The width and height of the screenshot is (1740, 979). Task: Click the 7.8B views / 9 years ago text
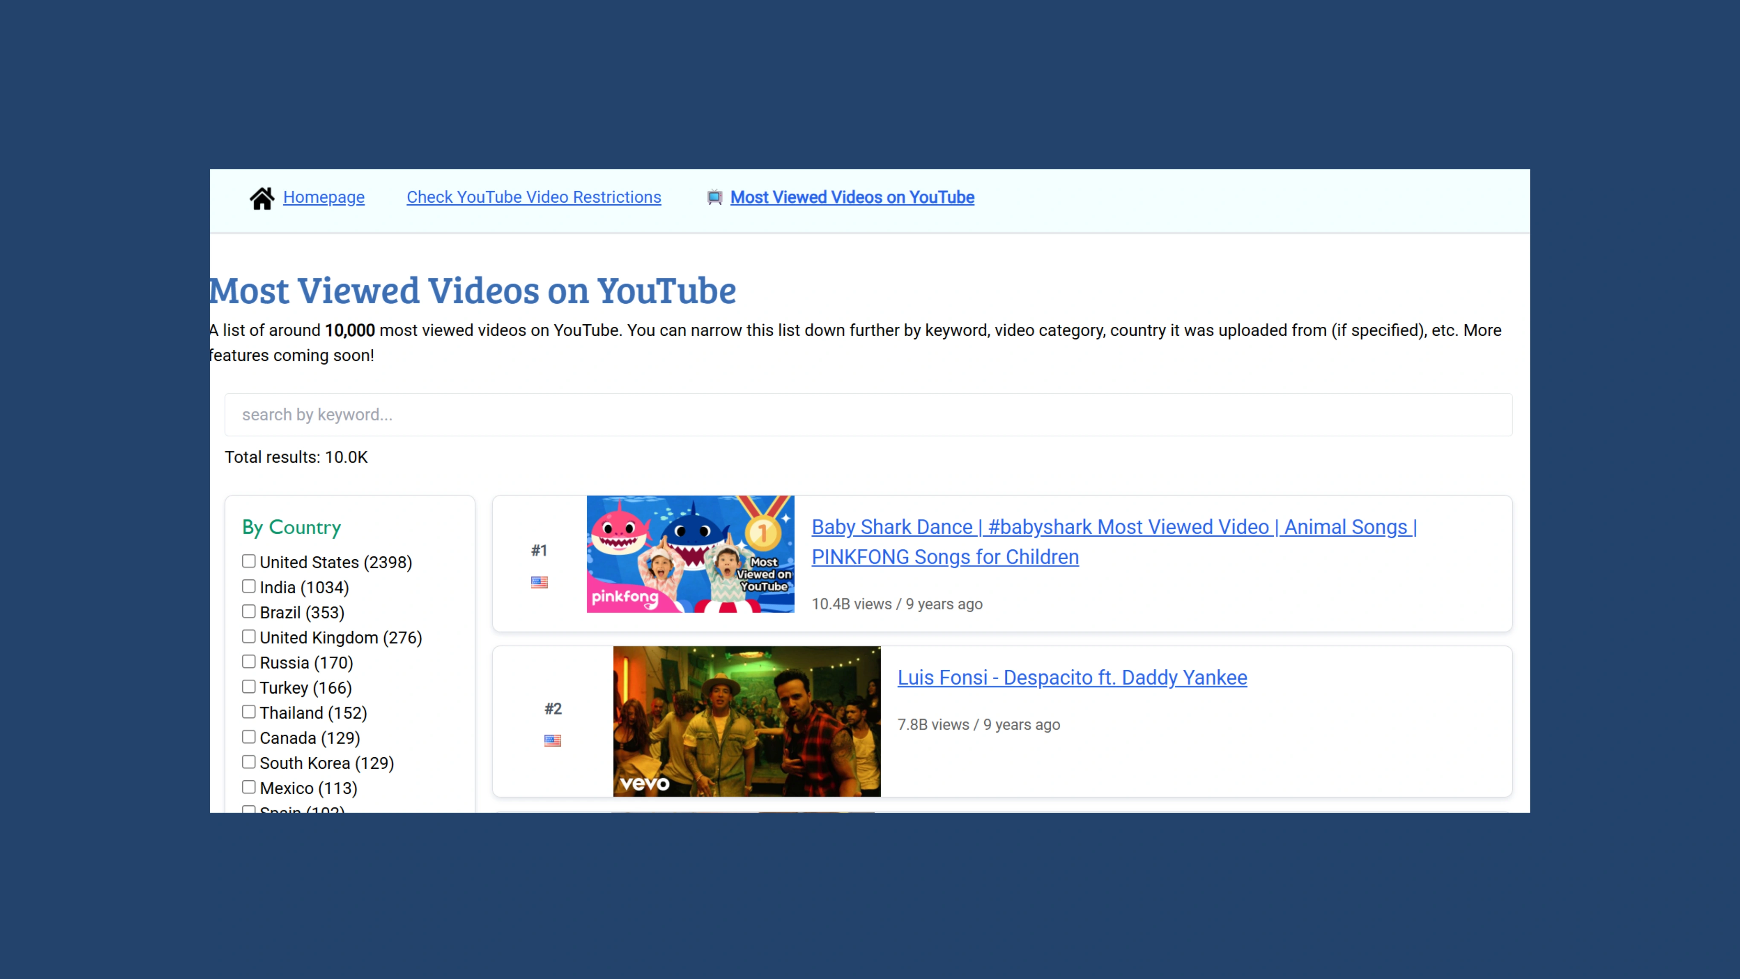click(x=979, y=725)
